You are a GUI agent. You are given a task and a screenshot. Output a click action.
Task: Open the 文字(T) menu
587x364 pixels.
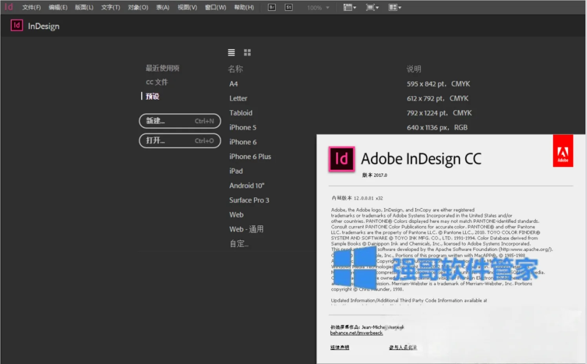pyautogui.click(x=111, y=7)
